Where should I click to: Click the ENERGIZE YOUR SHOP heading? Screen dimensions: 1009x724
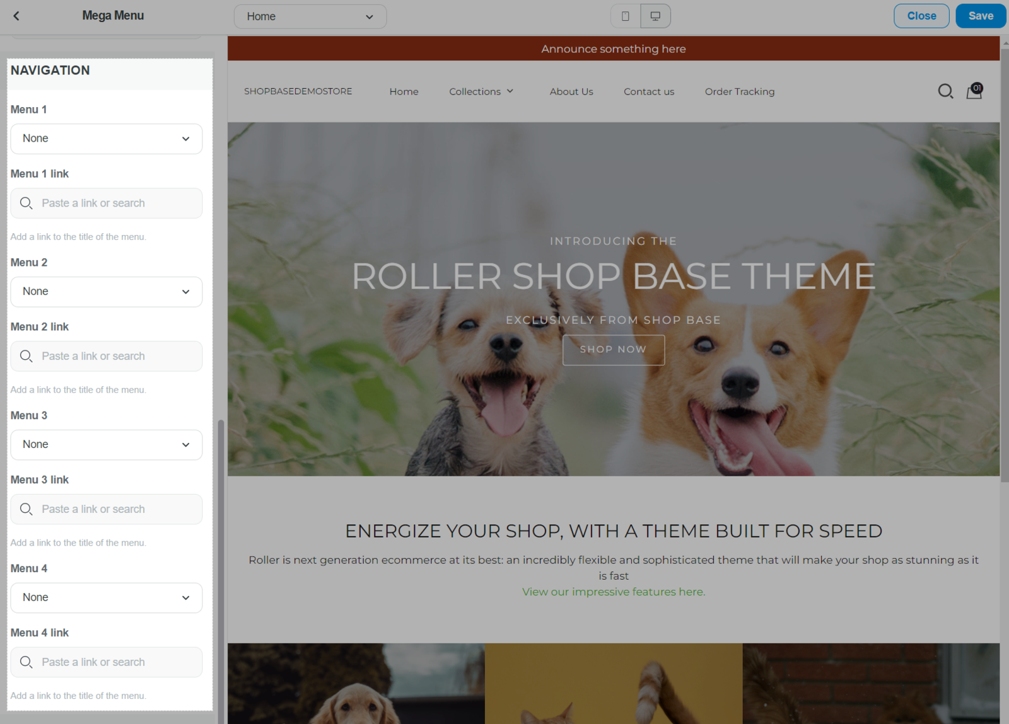coord(614,531)
